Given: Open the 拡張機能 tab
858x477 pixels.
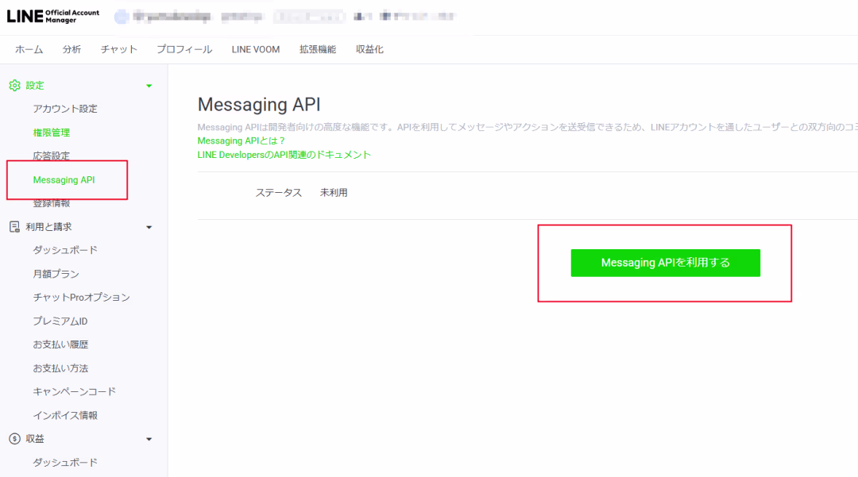Looking at the screenshot, I should point(317,49).
